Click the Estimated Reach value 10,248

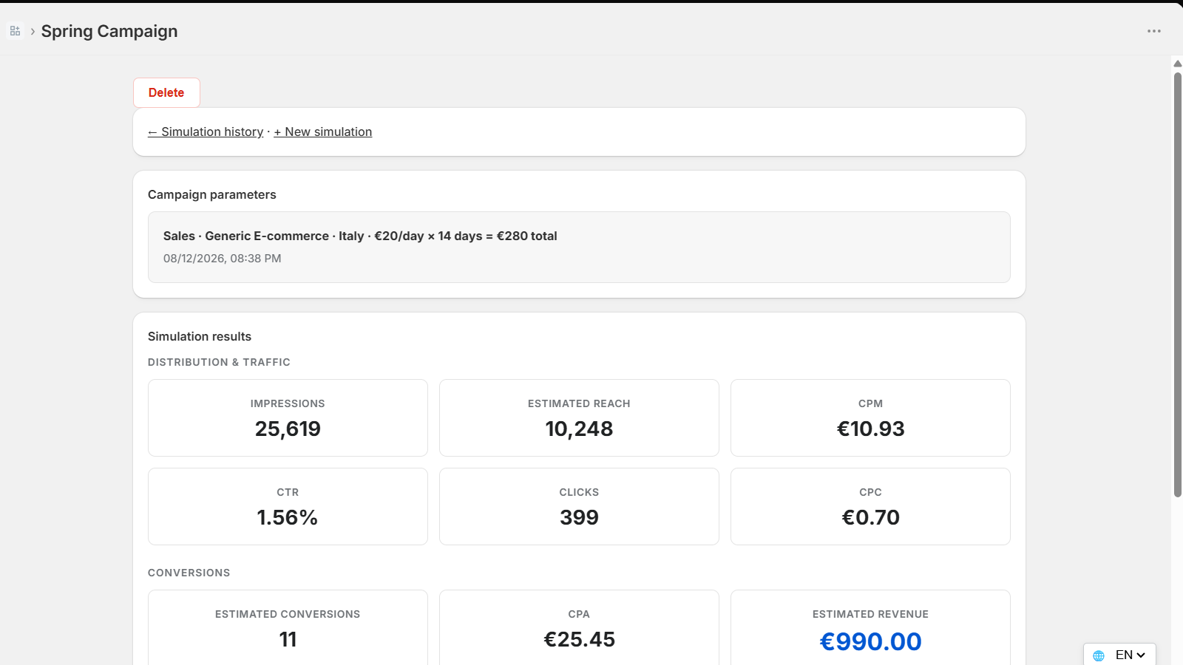tap(579, 429)
